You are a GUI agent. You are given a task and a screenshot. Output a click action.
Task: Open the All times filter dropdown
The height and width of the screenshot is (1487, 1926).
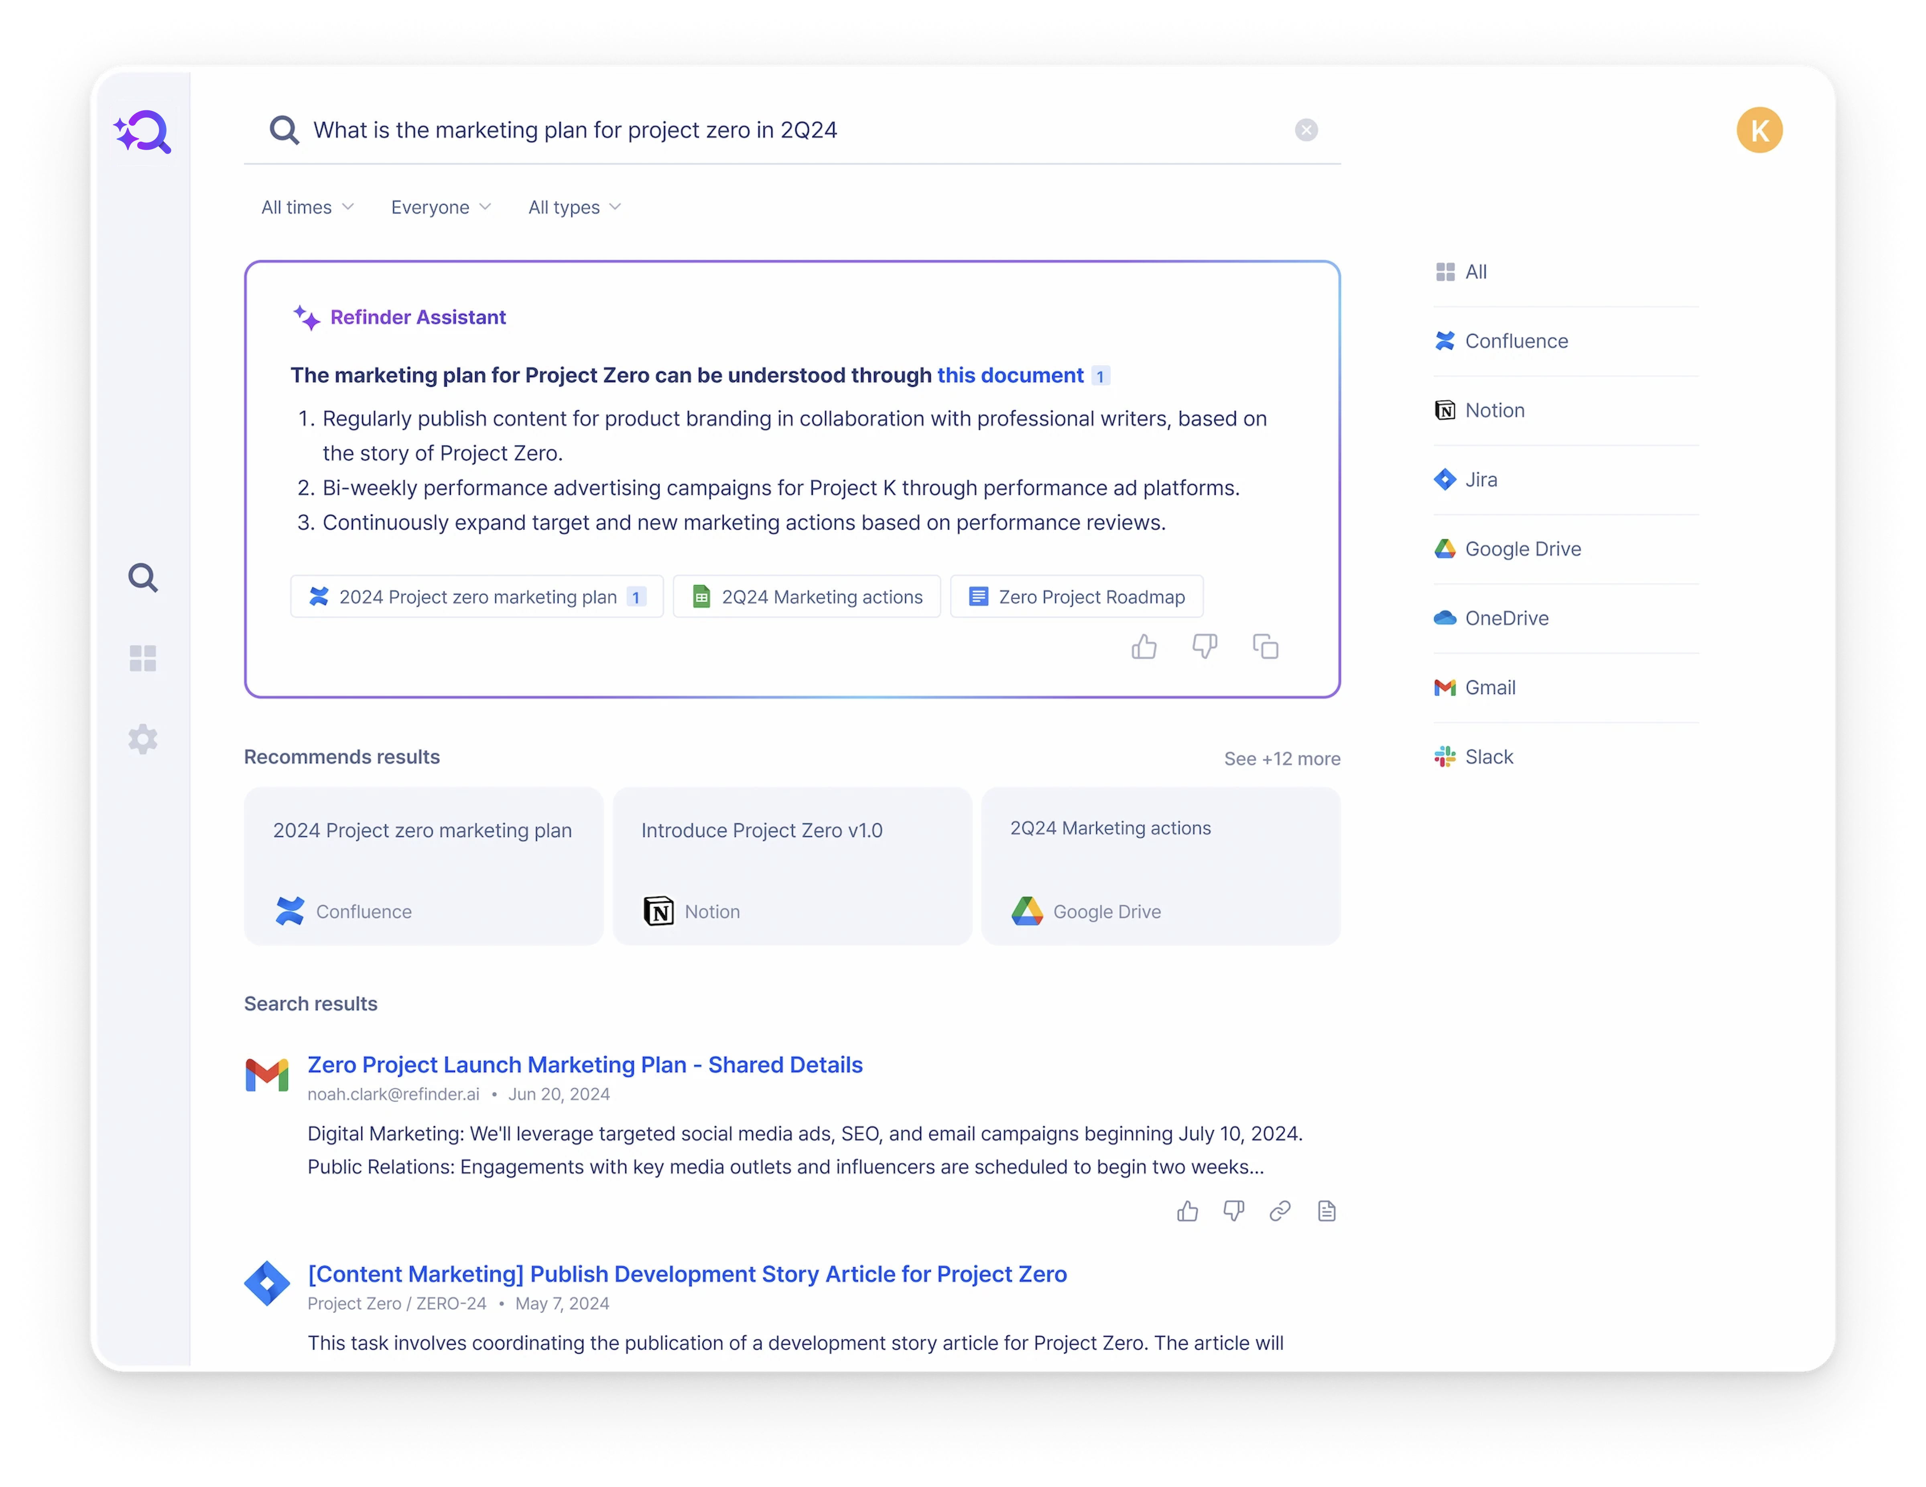coord(306,206)
